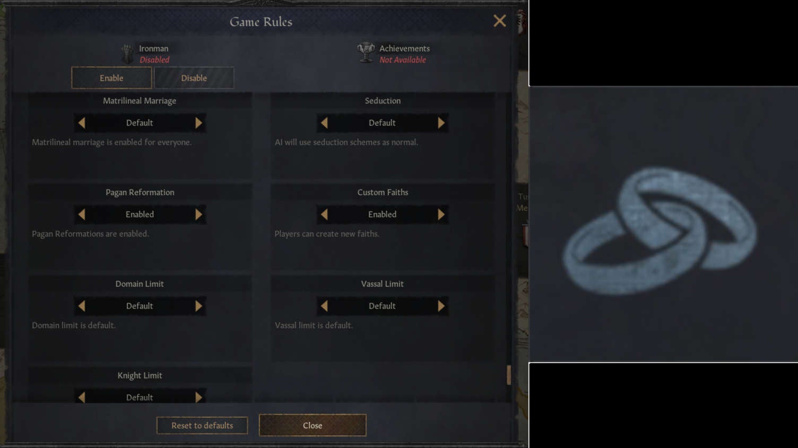This screenshot has height=448, width=798.
Task: Advance the Custom Faiths setting right
Action: point(441,214)
